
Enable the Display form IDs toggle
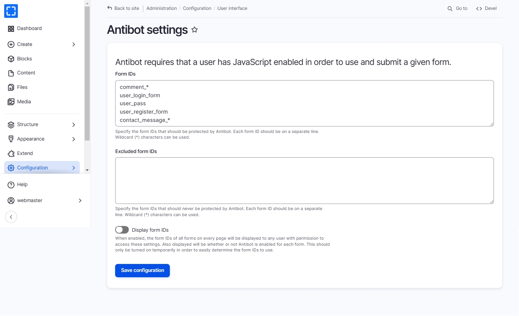click(122, 230)
